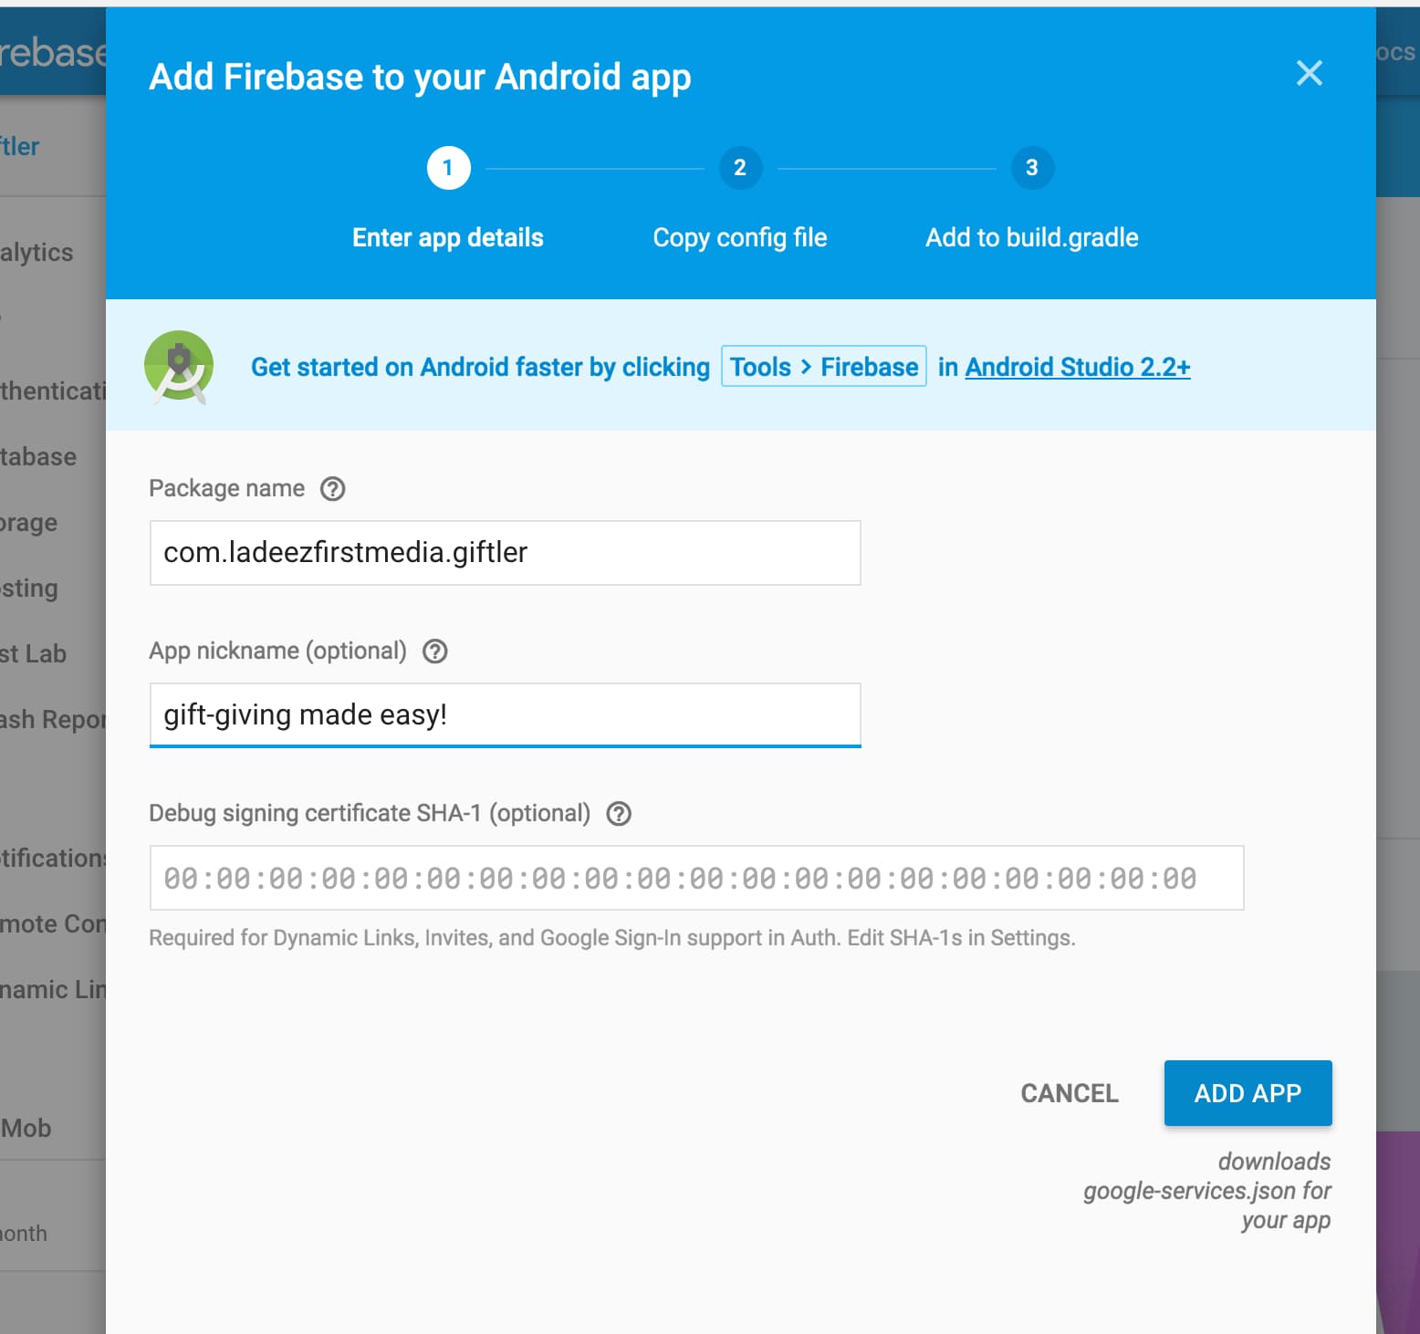Focus the App nickname input field
The width and height of the screenshot is (1420, 1334).
click(x=505, y=714)
